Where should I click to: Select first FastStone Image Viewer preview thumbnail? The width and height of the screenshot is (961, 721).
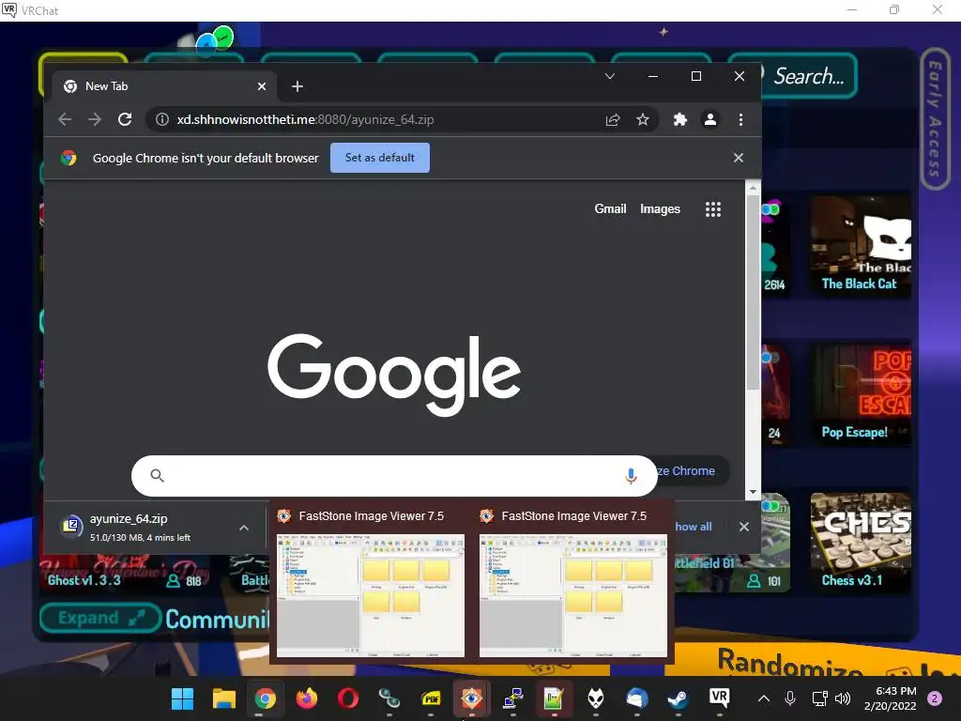[370, 595]
